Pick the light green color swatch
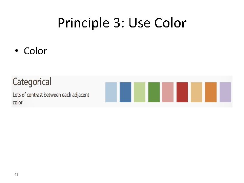 point(140,92)
